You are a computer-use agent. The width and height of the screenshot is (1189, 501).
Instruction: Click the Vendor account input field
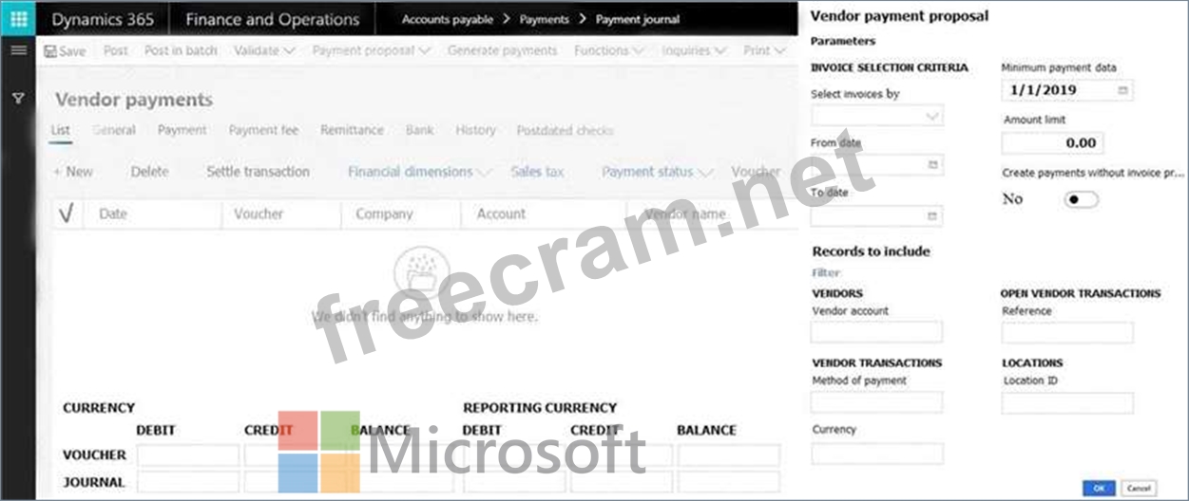876,332
